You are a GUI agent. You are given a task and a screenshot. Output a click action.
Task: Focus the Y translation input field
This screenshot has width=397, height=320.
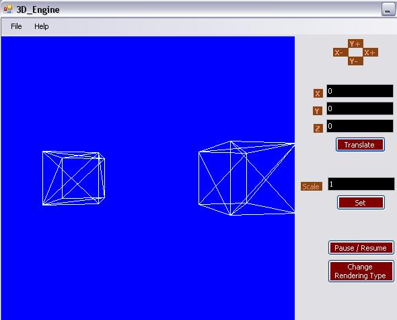360,108
